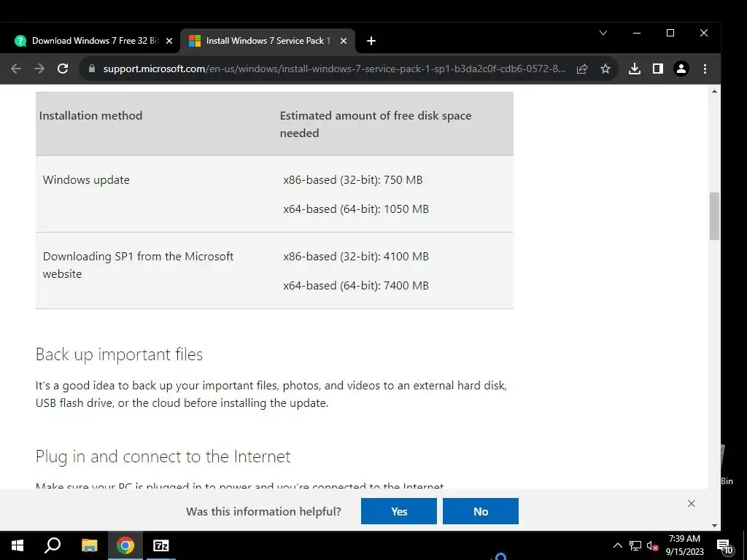View site information via the lock icon
The height and width of the screenshot is (560, 747).
[91, 69]
